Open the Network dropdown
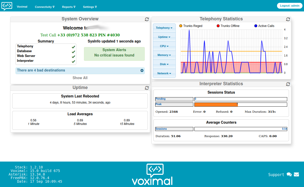 164,73
